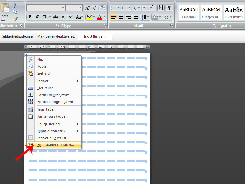Click the shading paint bucket icon
The width and height of the screenshot is (245, 184).
point(155,17)
